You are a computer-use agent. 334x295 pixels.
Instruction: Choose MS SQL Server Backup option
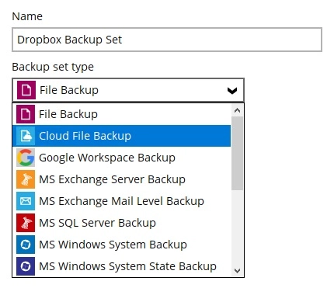click(x=121, y=223)
